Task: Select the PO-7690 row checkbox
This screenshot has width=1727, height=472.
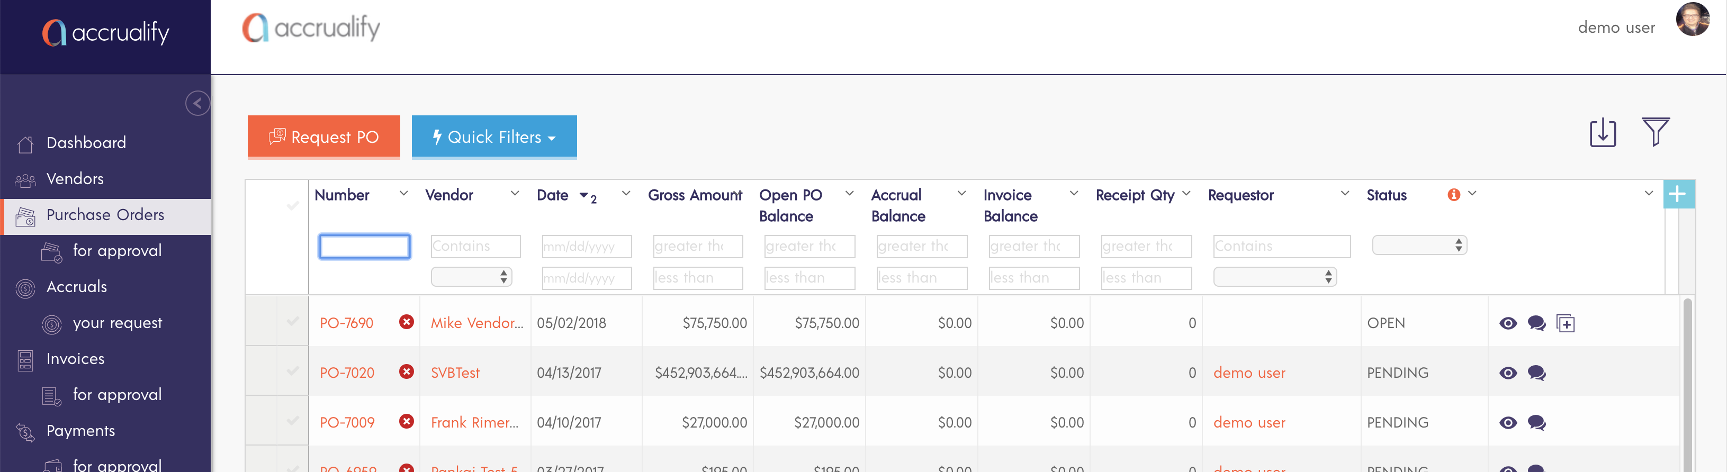Action: [x=292, y=322]
